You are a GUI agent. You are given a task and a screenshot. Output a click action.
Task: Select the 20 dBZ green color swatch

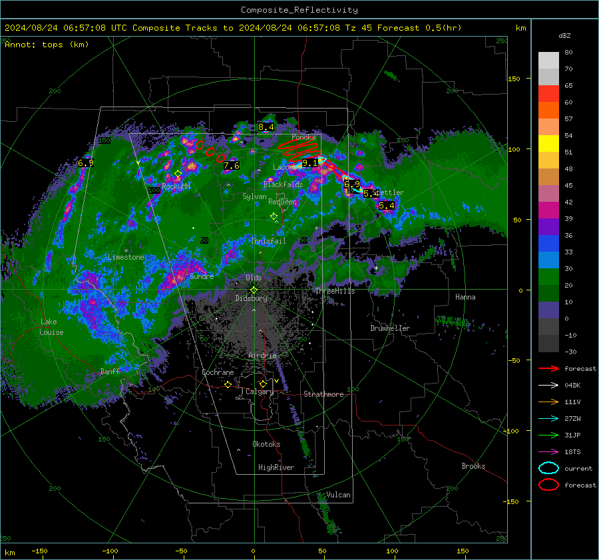[548, 277]
